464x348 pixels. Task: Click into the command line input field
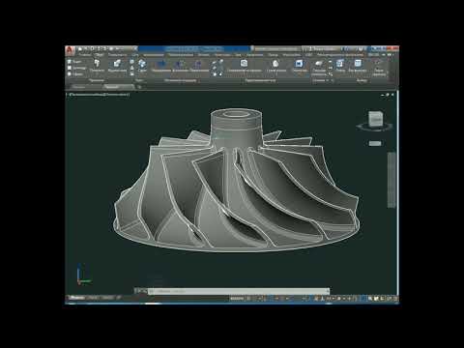239,291
